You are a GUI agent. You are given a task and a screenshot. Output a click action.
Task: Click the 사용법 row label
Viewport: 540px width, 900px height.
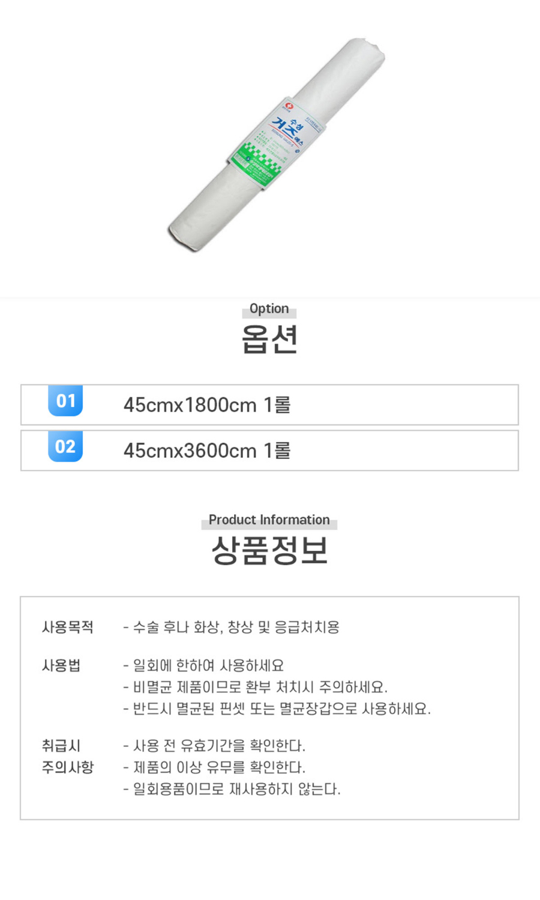click(61, 665)
